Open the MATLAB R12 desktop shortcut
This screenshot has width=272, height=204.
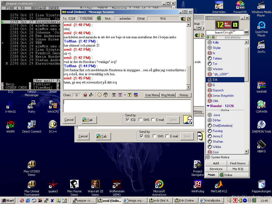(x=219, y=186)
